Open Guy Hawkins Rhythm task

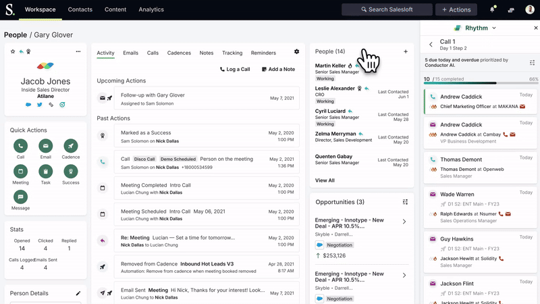pyautogui.click(x=481, y=252)
